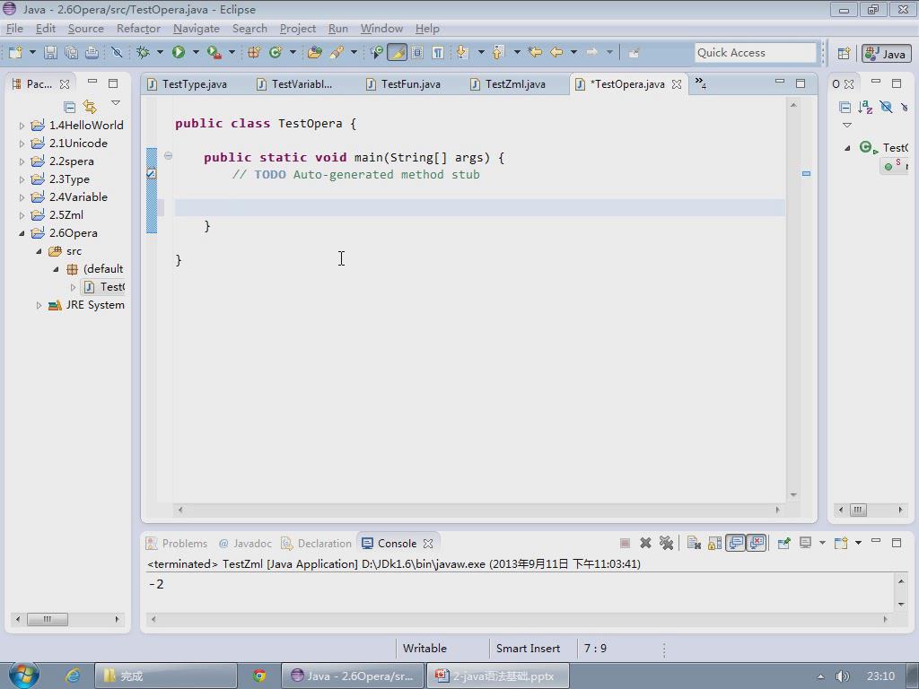The width and height of the screenshot is (919, 689).
Task: Click the Print toolbar icon
Action: (x=92, y=53)
